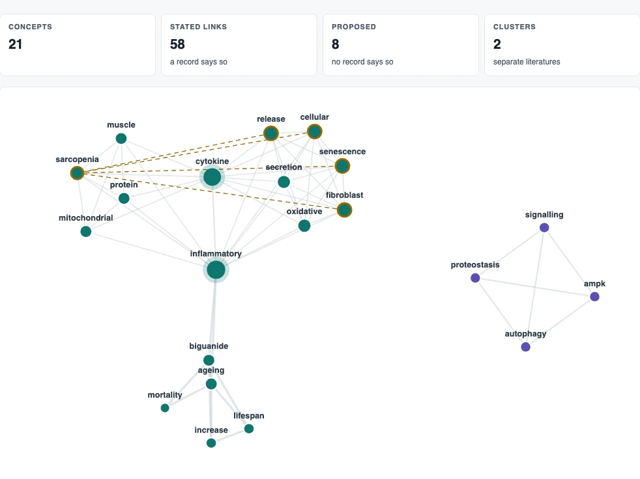The height and width of the screenshot is (479, 640).
Task: Click the secretion concept node
Action: point(284,182)
